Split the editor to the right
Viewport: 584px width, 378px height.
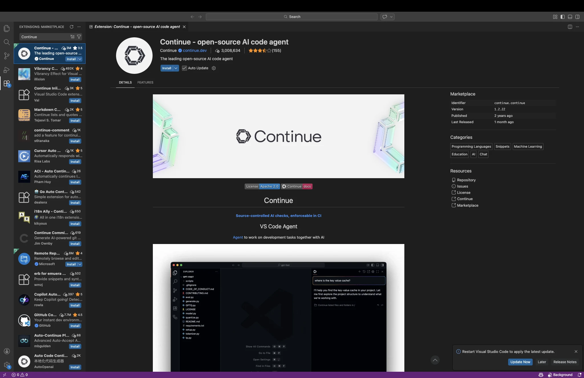[570, 27]
